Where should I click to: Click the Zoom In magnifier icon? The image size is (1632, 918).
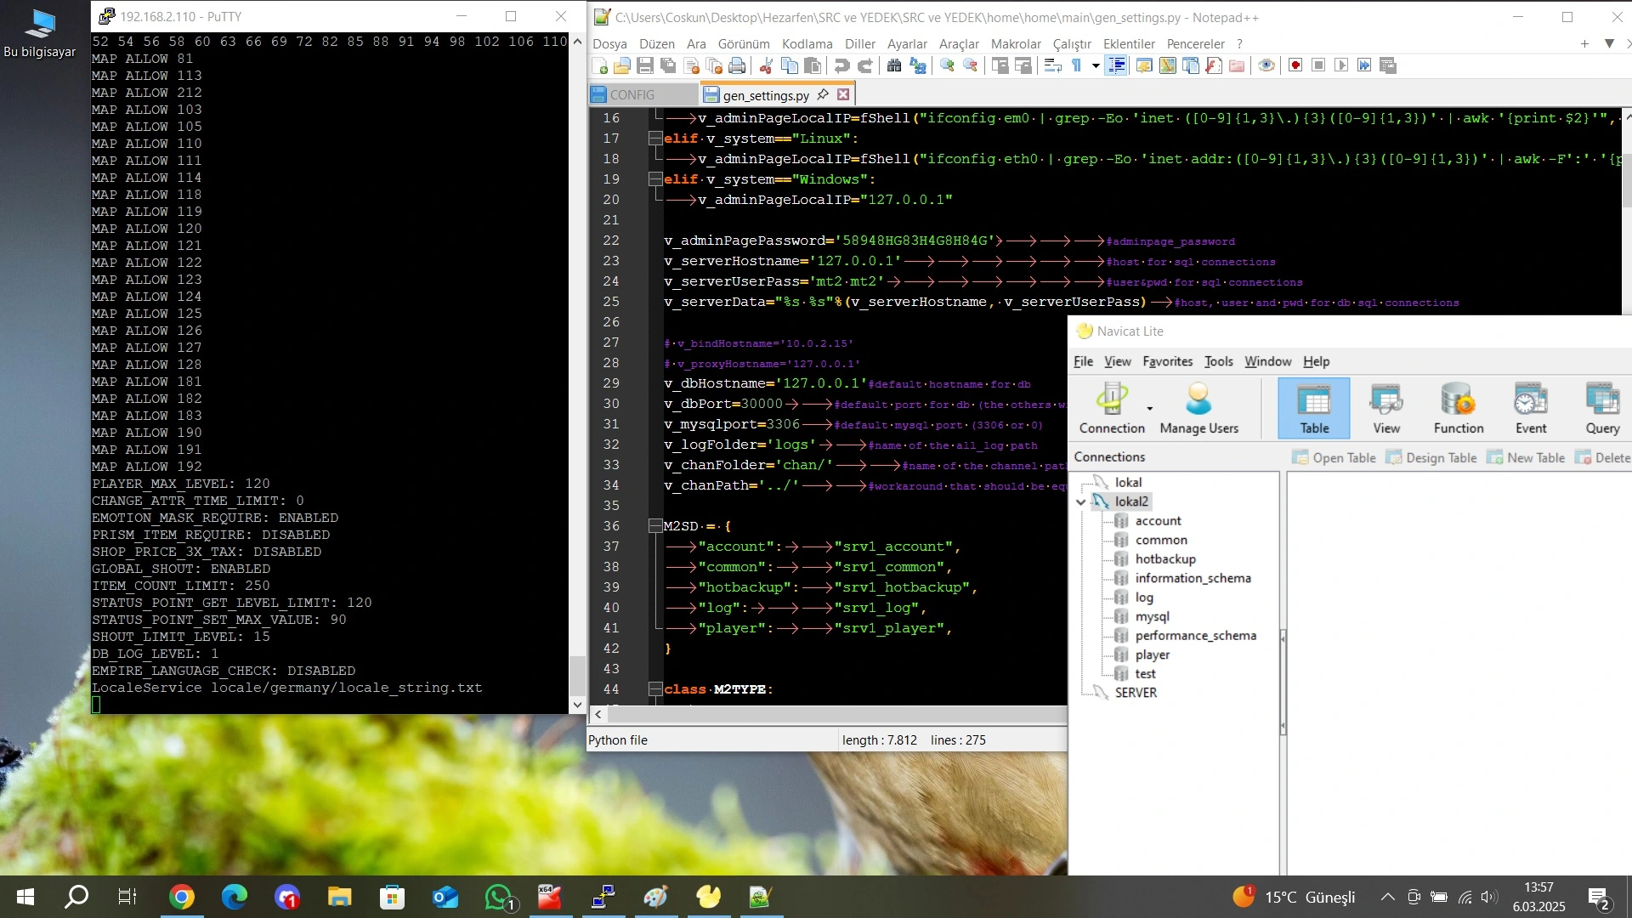[947, 66]
